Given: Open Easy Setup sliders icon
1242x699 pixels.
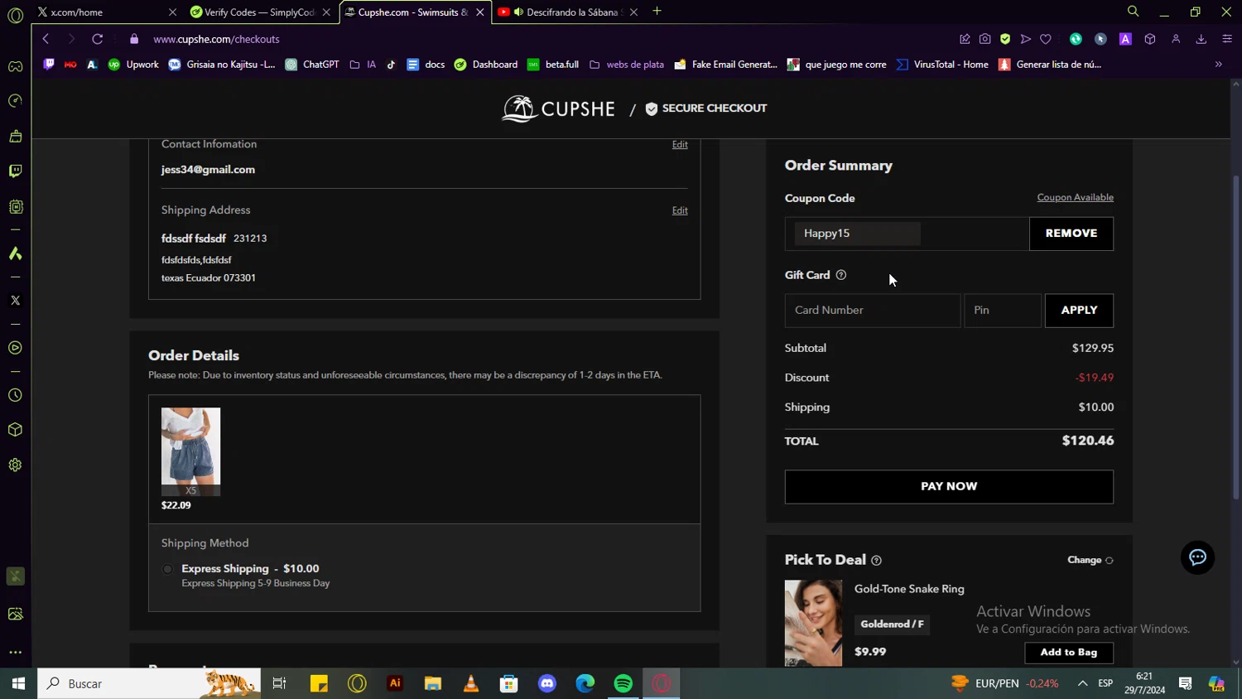Looking at the screenshot, I should (1227, 39).
